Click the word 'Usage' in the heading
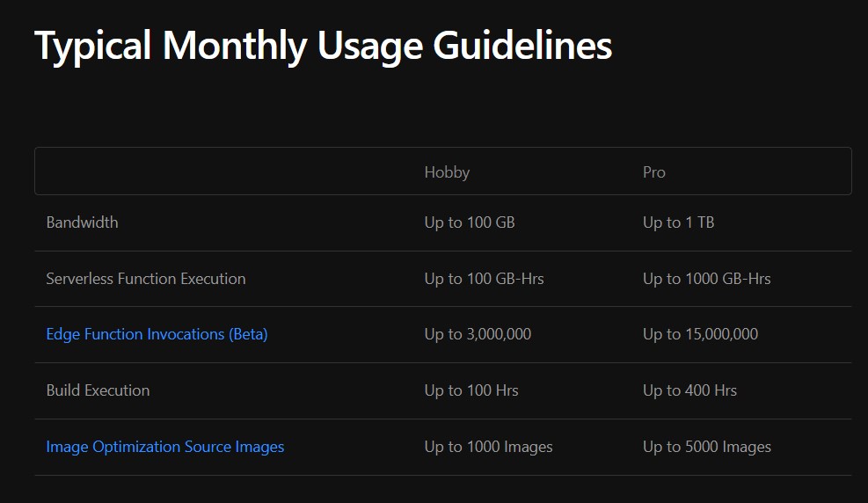This screenshot has height=503, width=868. point(369,46)
